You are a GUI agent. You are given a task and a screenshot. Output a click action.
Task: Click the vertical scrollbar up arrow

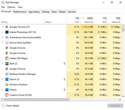click(123, 26)
